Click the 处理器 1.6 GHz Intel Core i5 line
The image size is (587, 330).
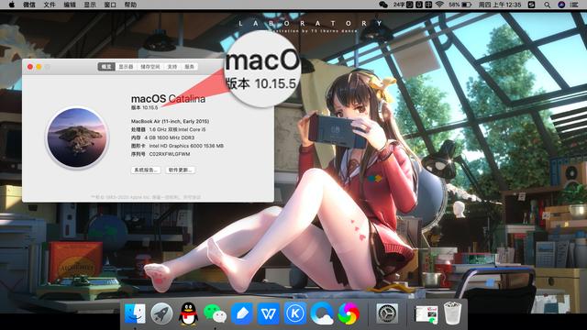coord(168,129)
